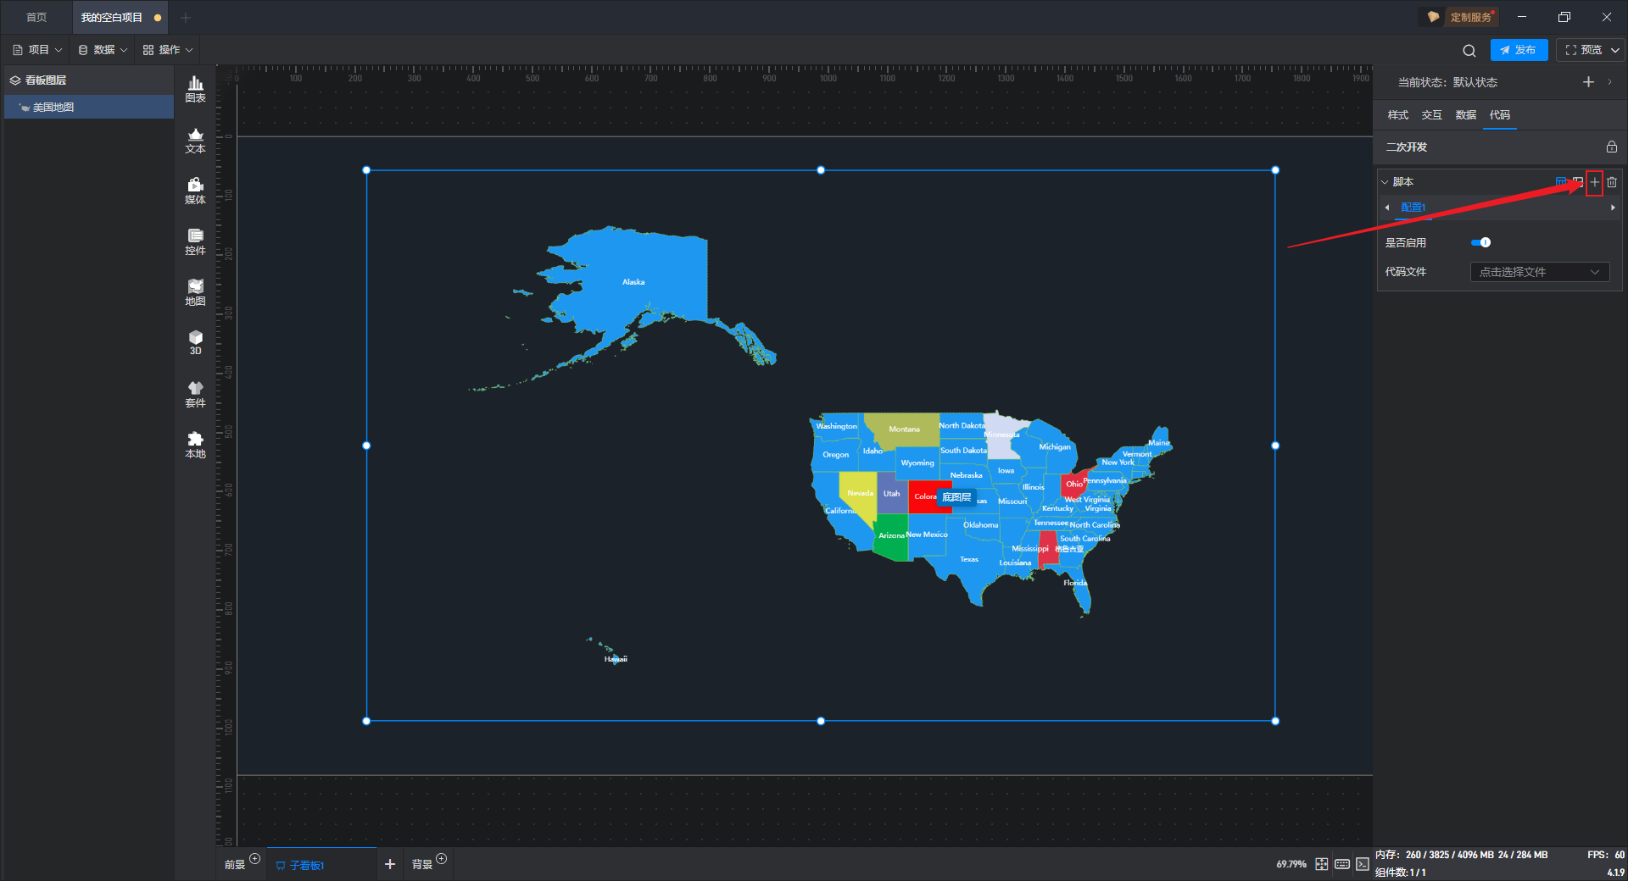
Task: Switch to the 样式 style tab
Action: [1397, 115]
